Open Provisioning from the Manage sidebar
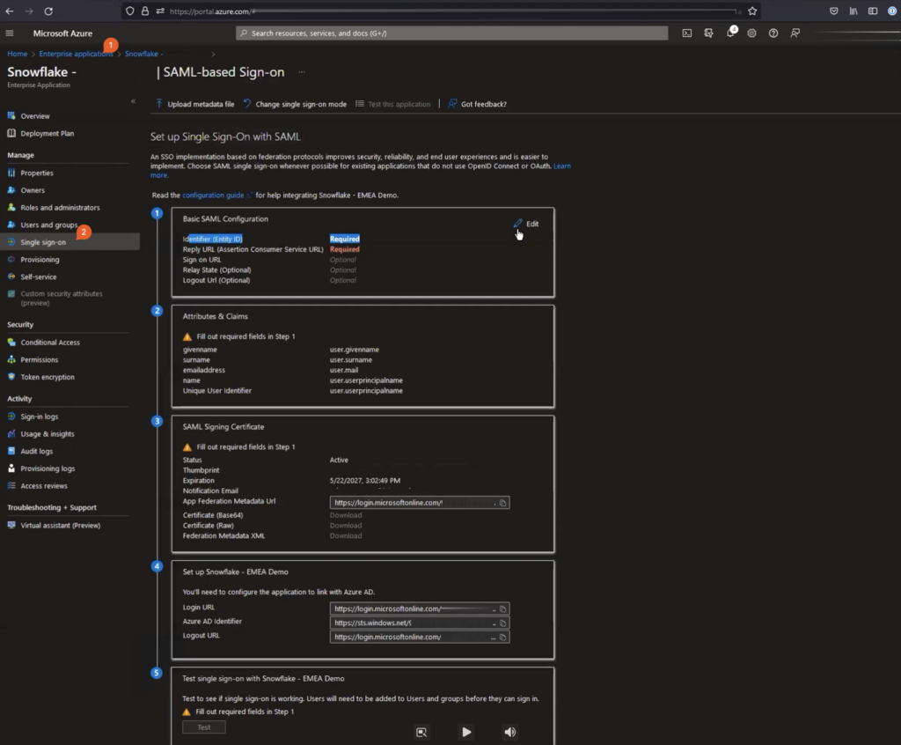 [x=41, y=259]
